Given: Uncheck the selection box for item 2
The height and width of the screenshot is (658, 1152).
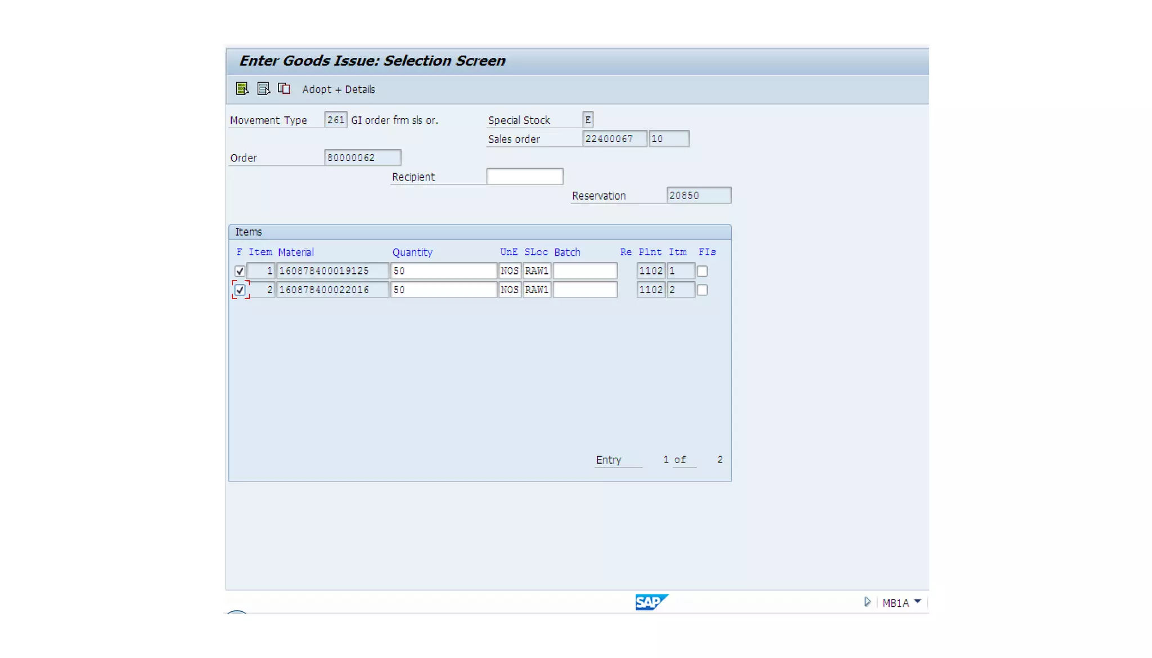Looking at the screenshot, I should tap(240, 290).
